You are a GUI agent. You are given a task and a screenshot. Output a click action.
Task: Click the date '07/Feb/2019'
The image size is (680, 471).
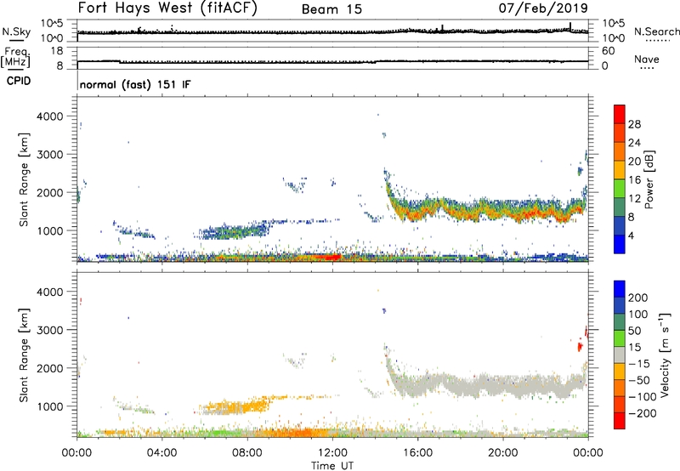tap(543, 9)
